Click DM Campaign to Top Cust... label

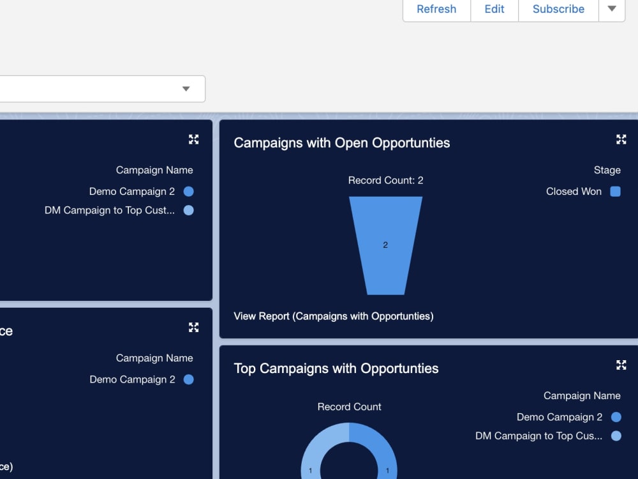tap(110, 210)
